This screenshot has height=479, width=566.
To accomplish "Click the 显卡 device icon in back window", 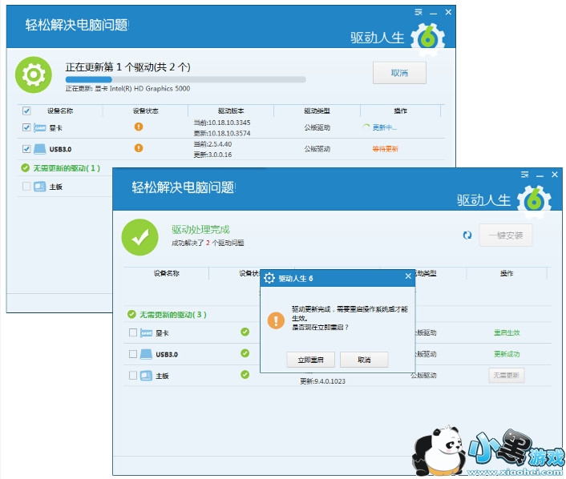I will pos(40,127).
